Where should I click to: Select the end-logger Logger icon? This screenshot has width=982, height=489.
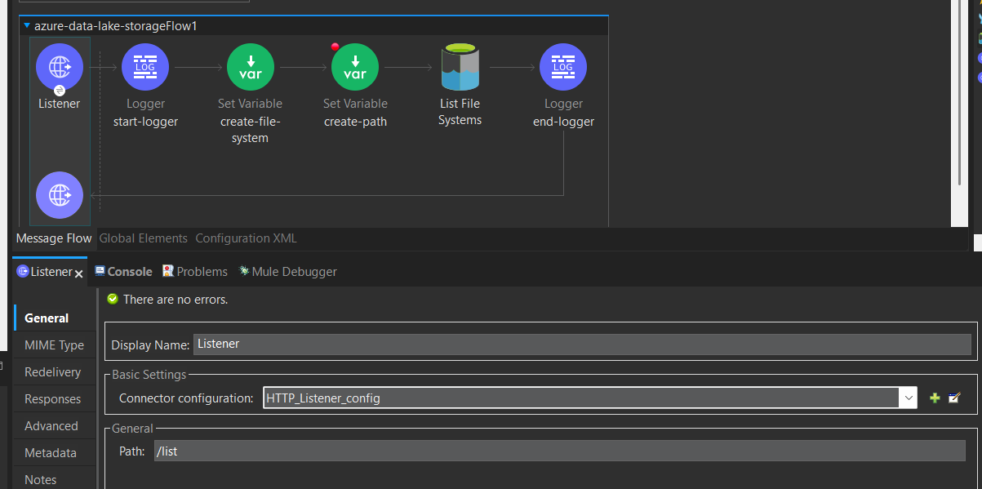pyautogui.click(x=563, y=67)
